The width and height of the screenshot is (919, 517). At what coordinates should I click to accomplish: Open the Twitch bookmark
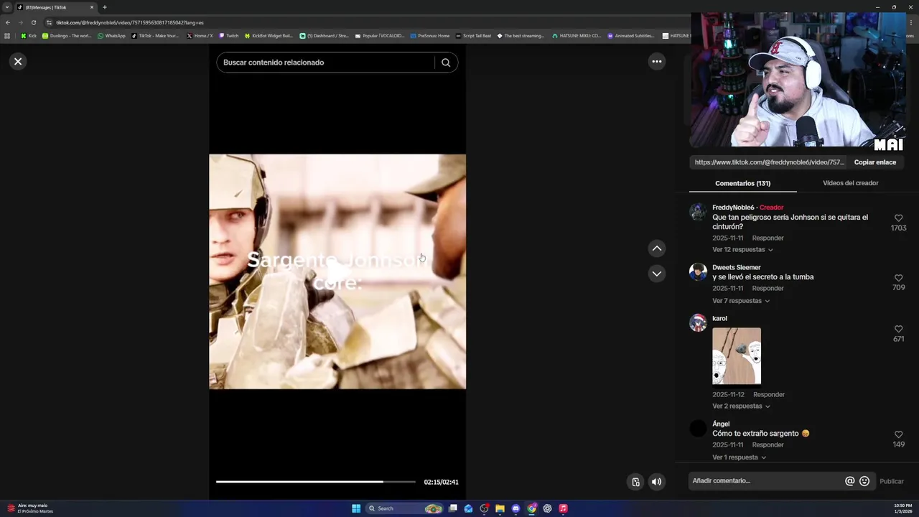[228, 36]
